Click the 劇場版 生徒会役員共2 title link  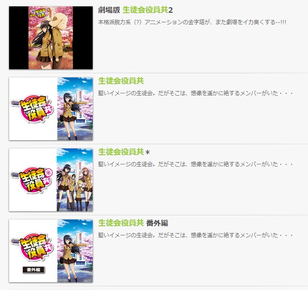[x=135, y=10]
